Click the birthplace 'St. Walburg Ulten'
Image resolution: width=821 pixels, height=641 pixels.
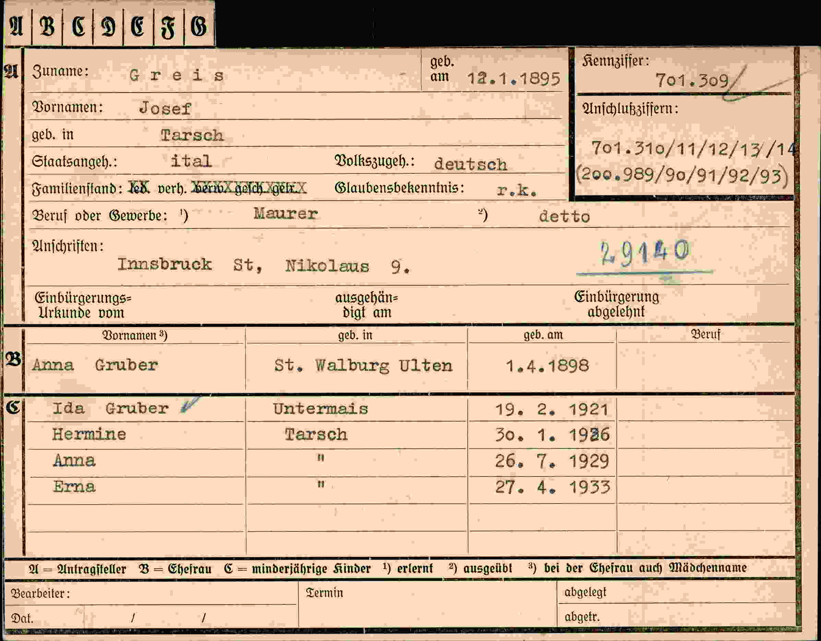[363, 366]
